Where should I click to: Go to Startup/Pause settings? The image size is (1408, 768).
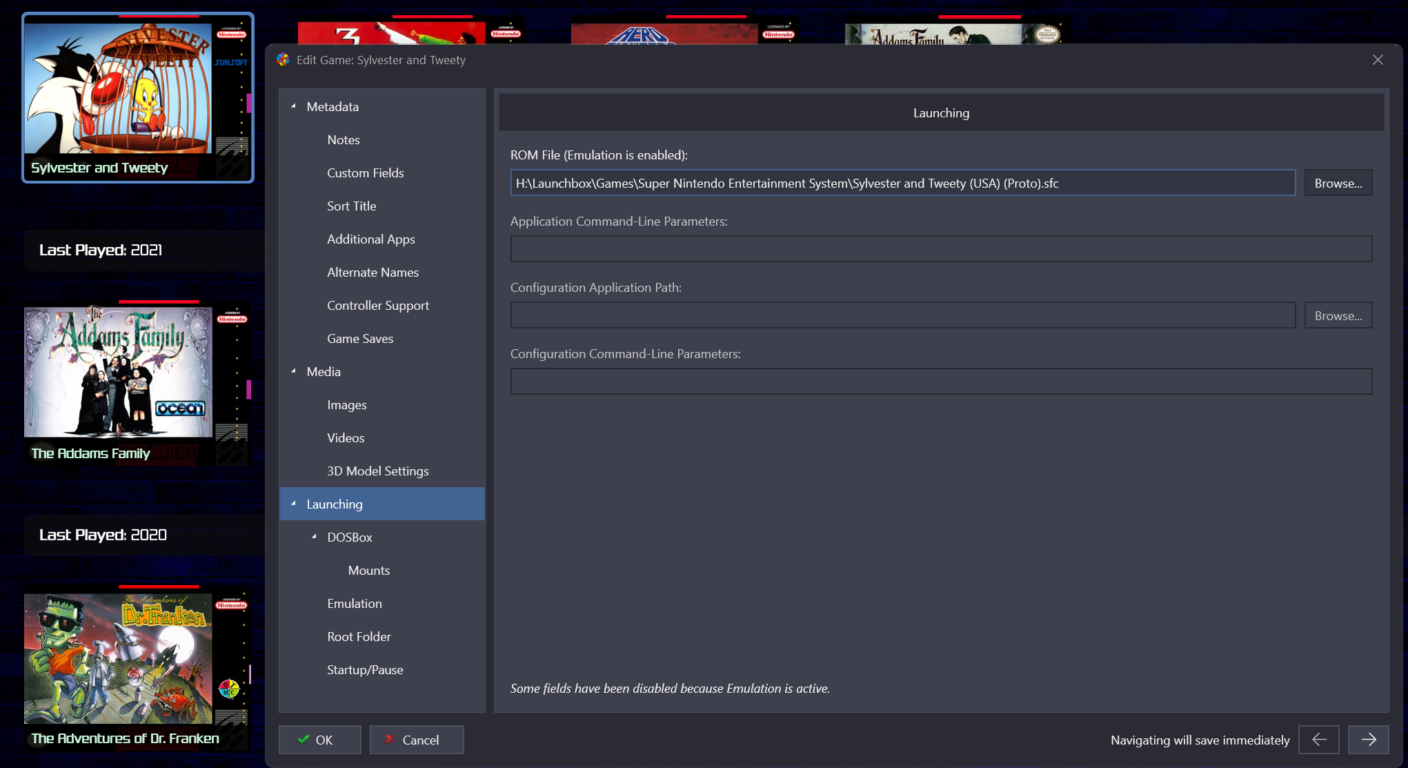click(365, 670)
